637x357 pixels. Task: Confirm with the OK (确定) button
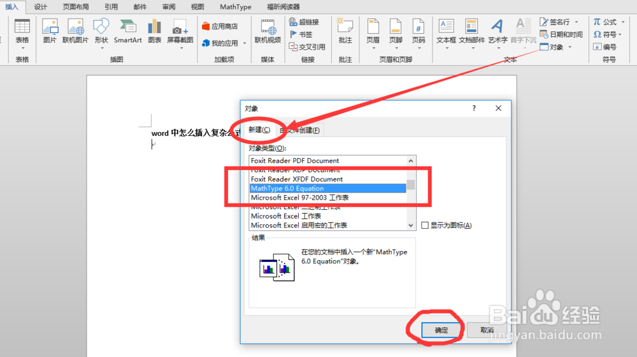coord(441,330)
